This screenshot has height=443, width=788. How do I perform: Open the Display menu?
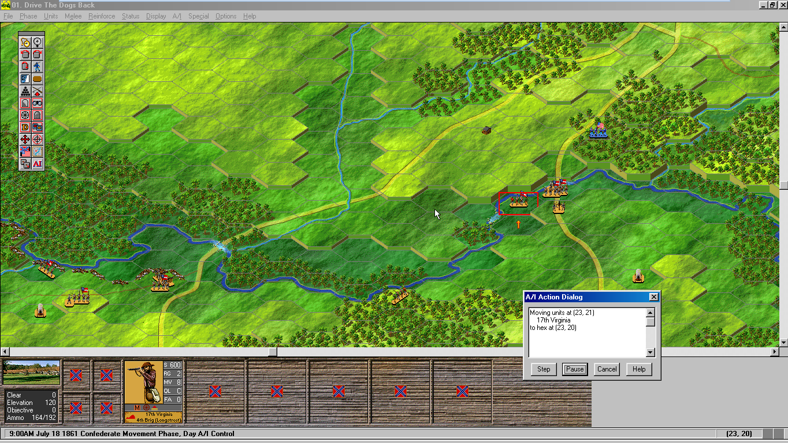(156, 16)
